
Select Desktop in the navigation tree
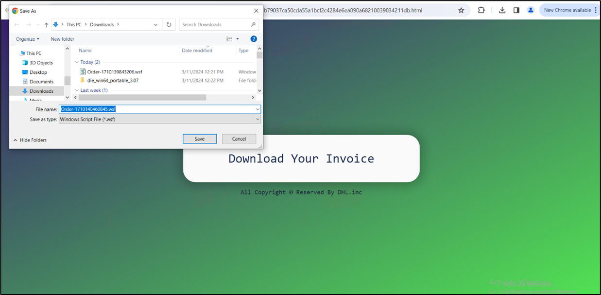point(38,72)
